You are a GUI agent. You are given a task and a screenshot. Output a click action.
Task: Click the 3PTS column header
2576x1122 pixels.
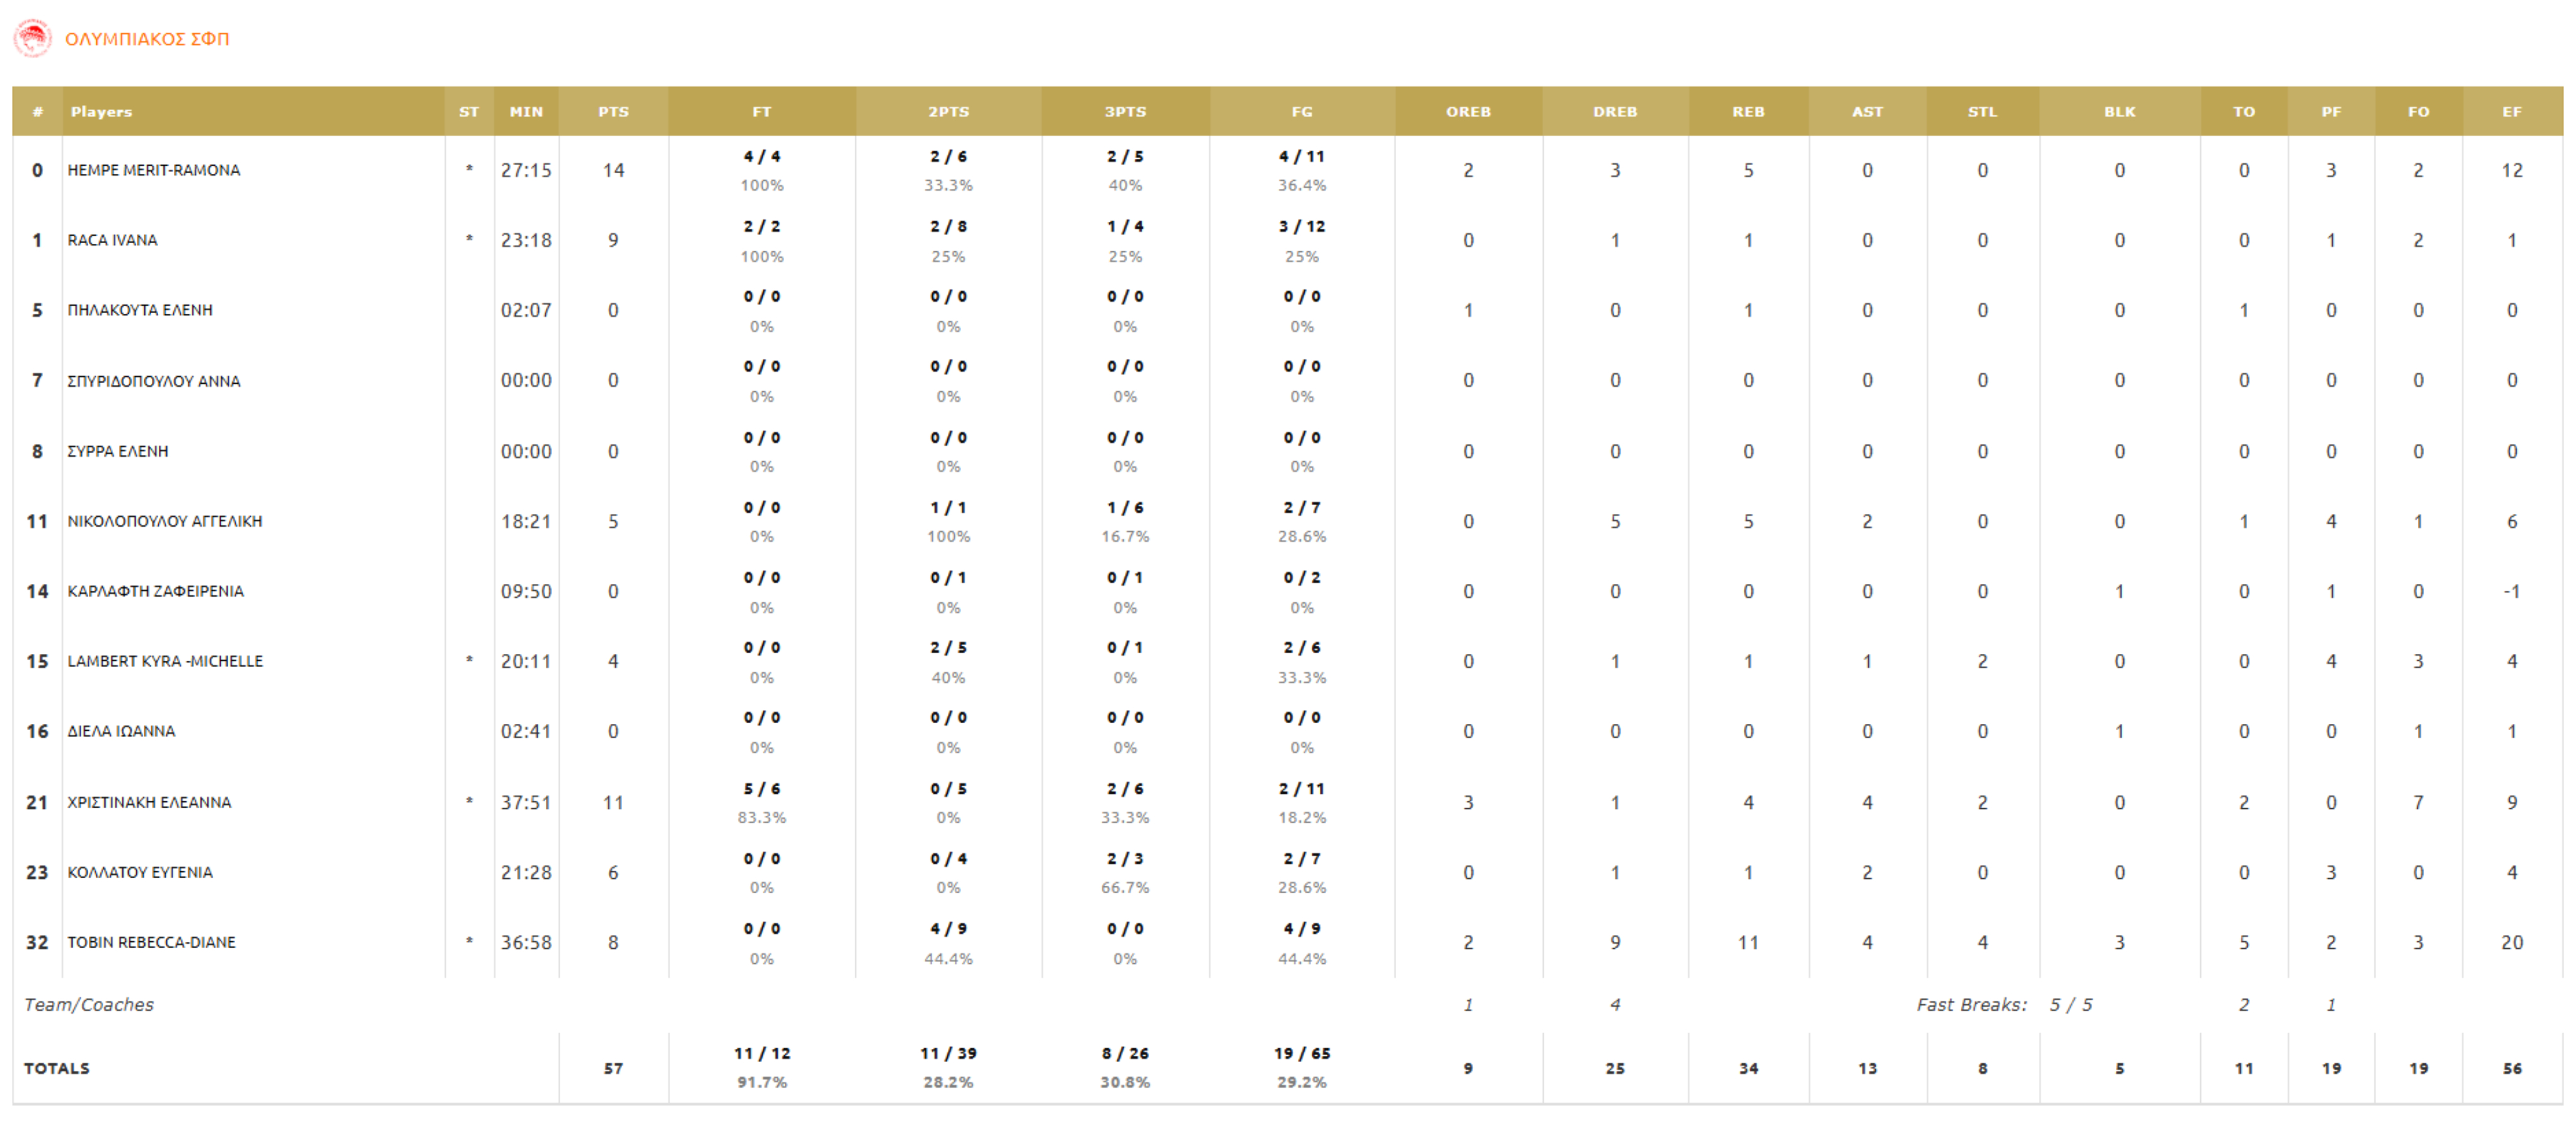(1125, 112)
